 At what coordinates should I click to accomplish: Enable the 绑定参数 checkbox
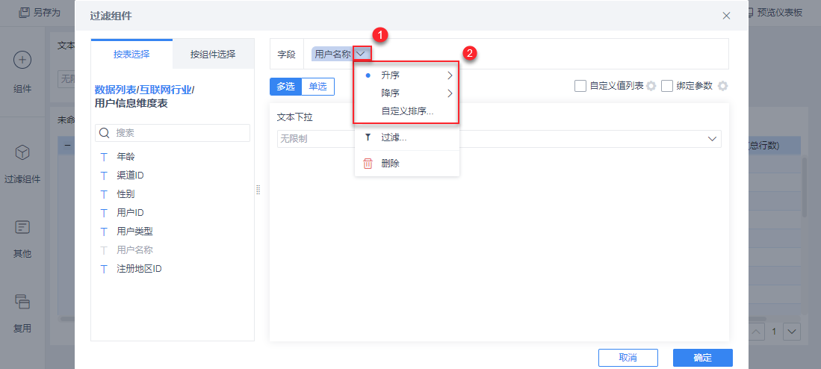click(x=668, y=86)
